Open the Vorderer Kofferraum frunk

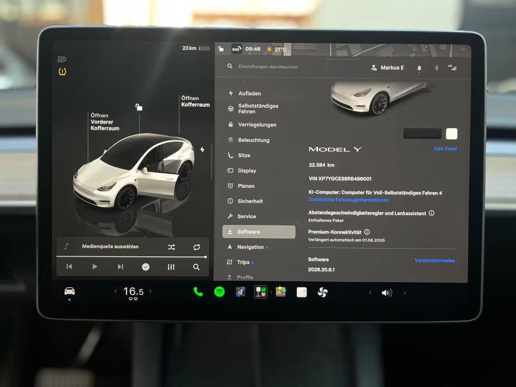click(x=105, y=122)
